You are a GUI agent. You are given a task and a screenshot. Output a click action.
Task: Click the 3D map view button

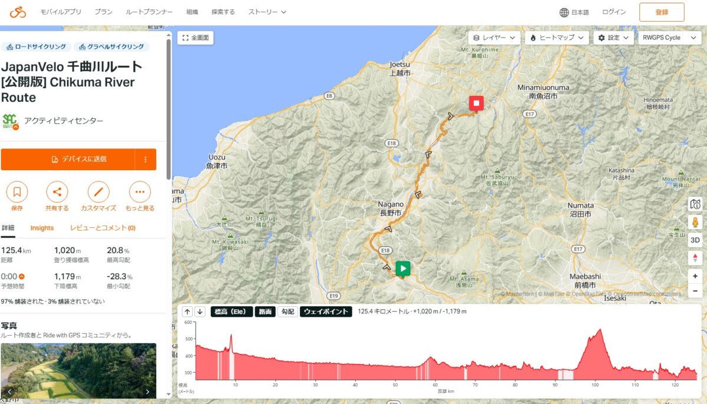pos(695,240)
